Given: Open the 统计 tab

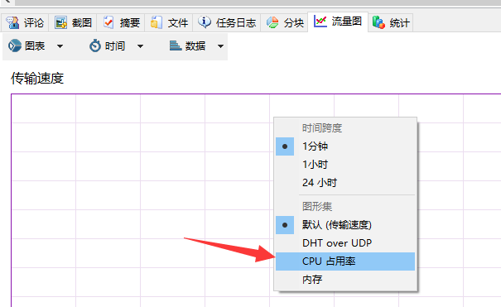Looking at the screenshot, I should (x=390, y=22).
